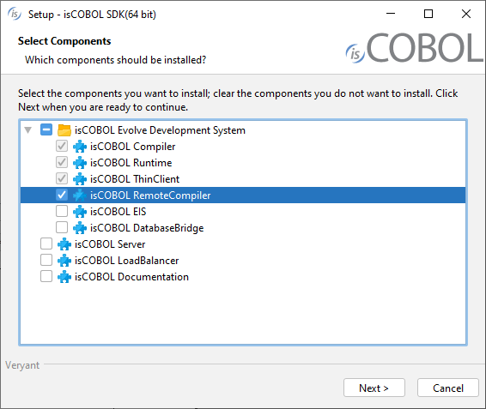The width and height of the screenshot is (486, 409).
Task: Enable the isCOBOL EIS checkbox
Action: (62, 211)
